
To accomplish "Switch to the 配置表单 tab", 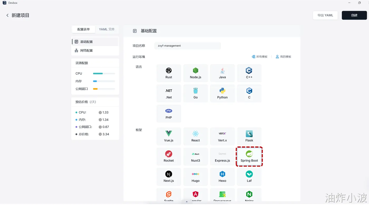I will (84, 29).
